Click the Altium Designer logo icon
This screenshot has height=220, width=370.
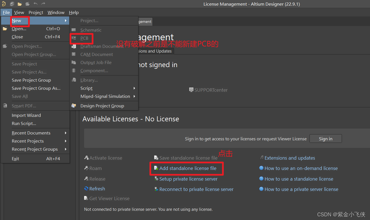[x=4, y=4]
